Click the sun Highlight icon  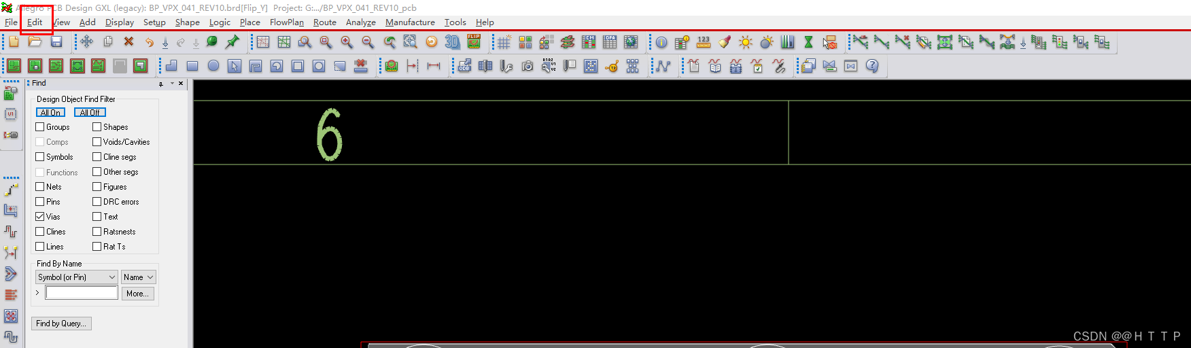[746, 42]
